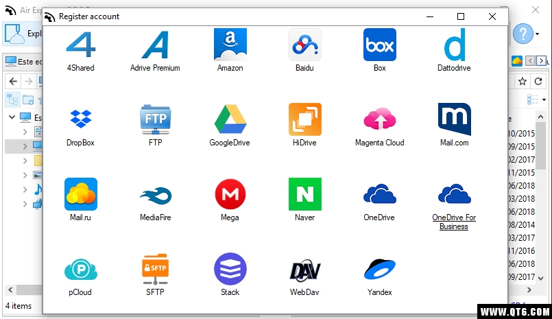Expand the highlighted tree node
552x319 pixels.
click(x=25, y=145)
